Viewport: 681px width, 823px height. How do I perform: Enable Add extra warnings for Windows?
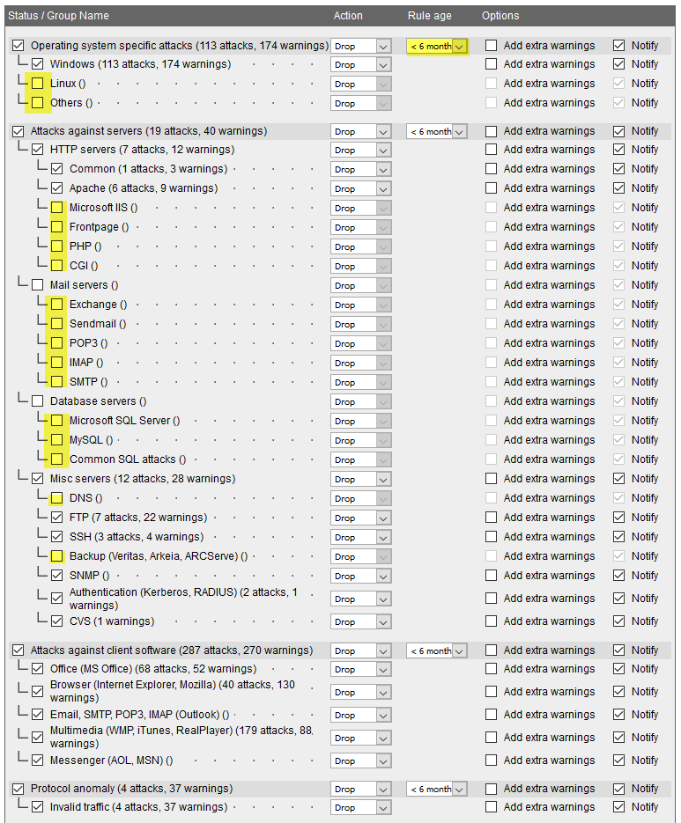pos(492,64)
